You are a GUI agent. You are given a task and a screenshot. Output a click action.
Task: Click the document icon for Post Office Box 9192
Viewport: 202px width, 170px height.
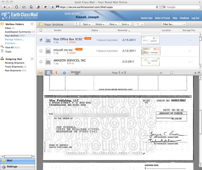point(48,40)
